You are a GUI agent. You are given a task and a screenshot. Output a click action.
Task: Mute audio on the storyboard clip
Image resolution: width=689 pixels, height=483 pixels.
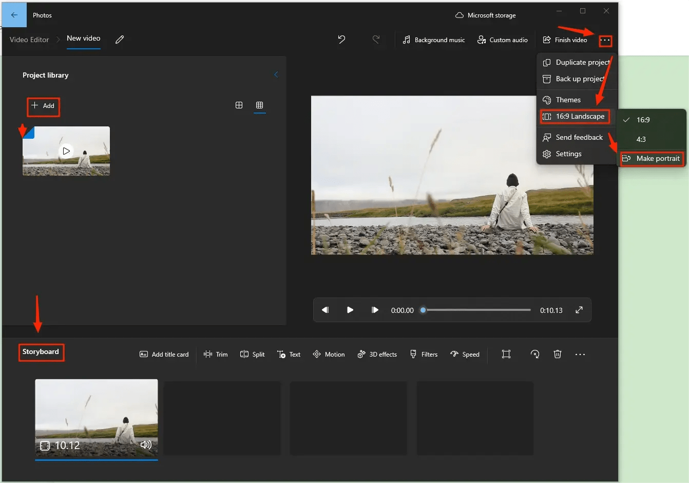coord(146,445)
